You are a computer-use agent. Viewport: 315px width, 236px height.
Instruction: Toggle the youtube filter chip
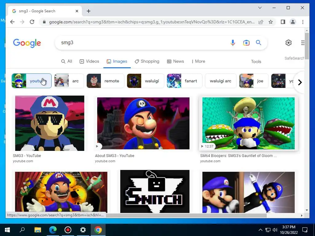[x=32, y=81]
